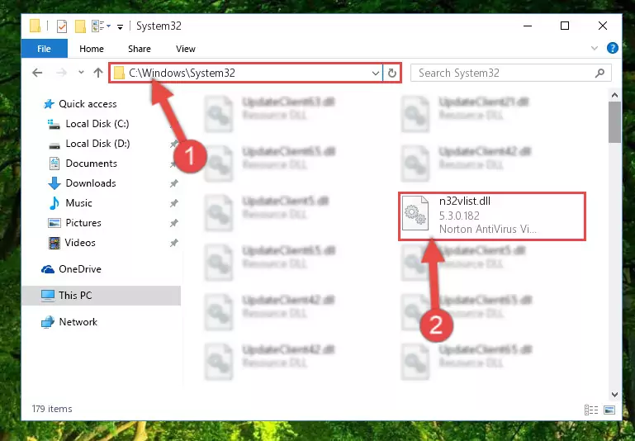The width and height of the screenshot is (635, 441).
Task: Go up one folder level
Action: (x=98, y=73)
